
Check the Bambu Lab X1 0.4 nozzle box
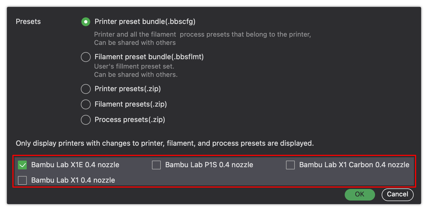click(22, 180)
